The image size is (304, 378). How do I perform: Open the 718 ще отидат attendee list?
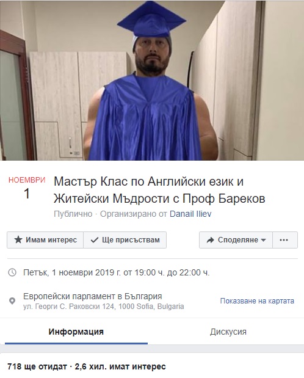point(37,366)
